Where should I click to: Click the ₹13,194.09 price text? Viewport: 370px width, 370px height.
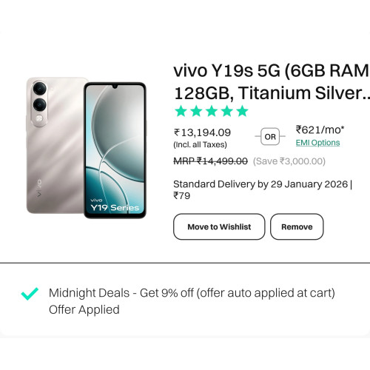(202, 132)
